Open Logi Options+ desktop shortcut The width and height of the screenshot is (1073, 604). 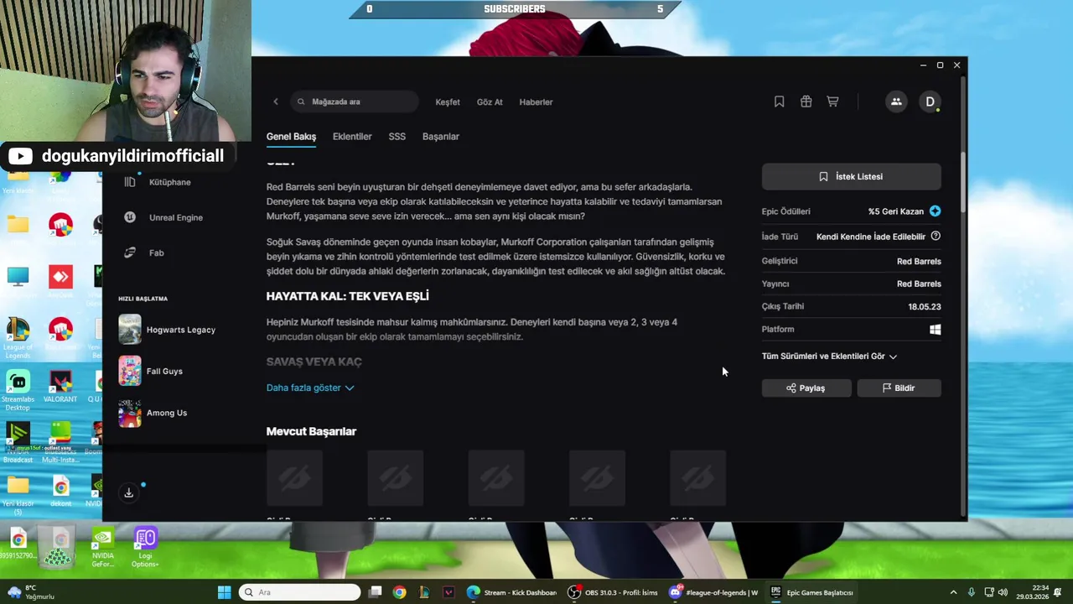coord(145,548)
